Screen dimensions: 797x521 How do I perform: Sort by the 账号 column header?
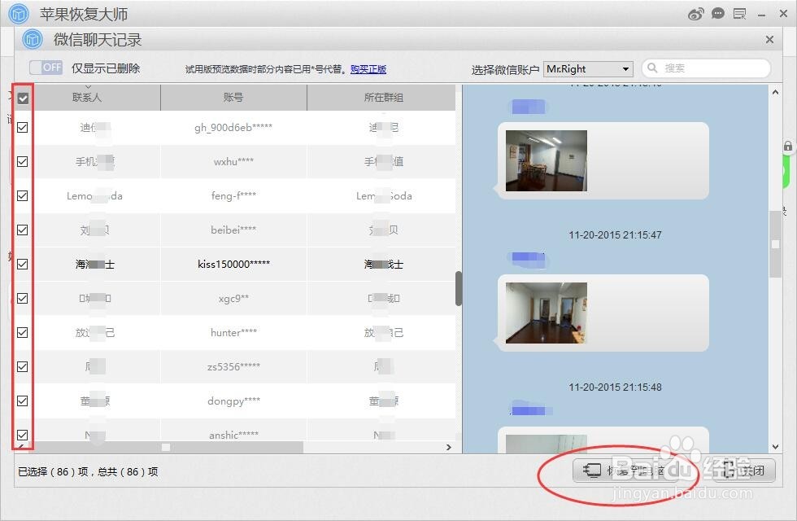(x=233, y=97)
